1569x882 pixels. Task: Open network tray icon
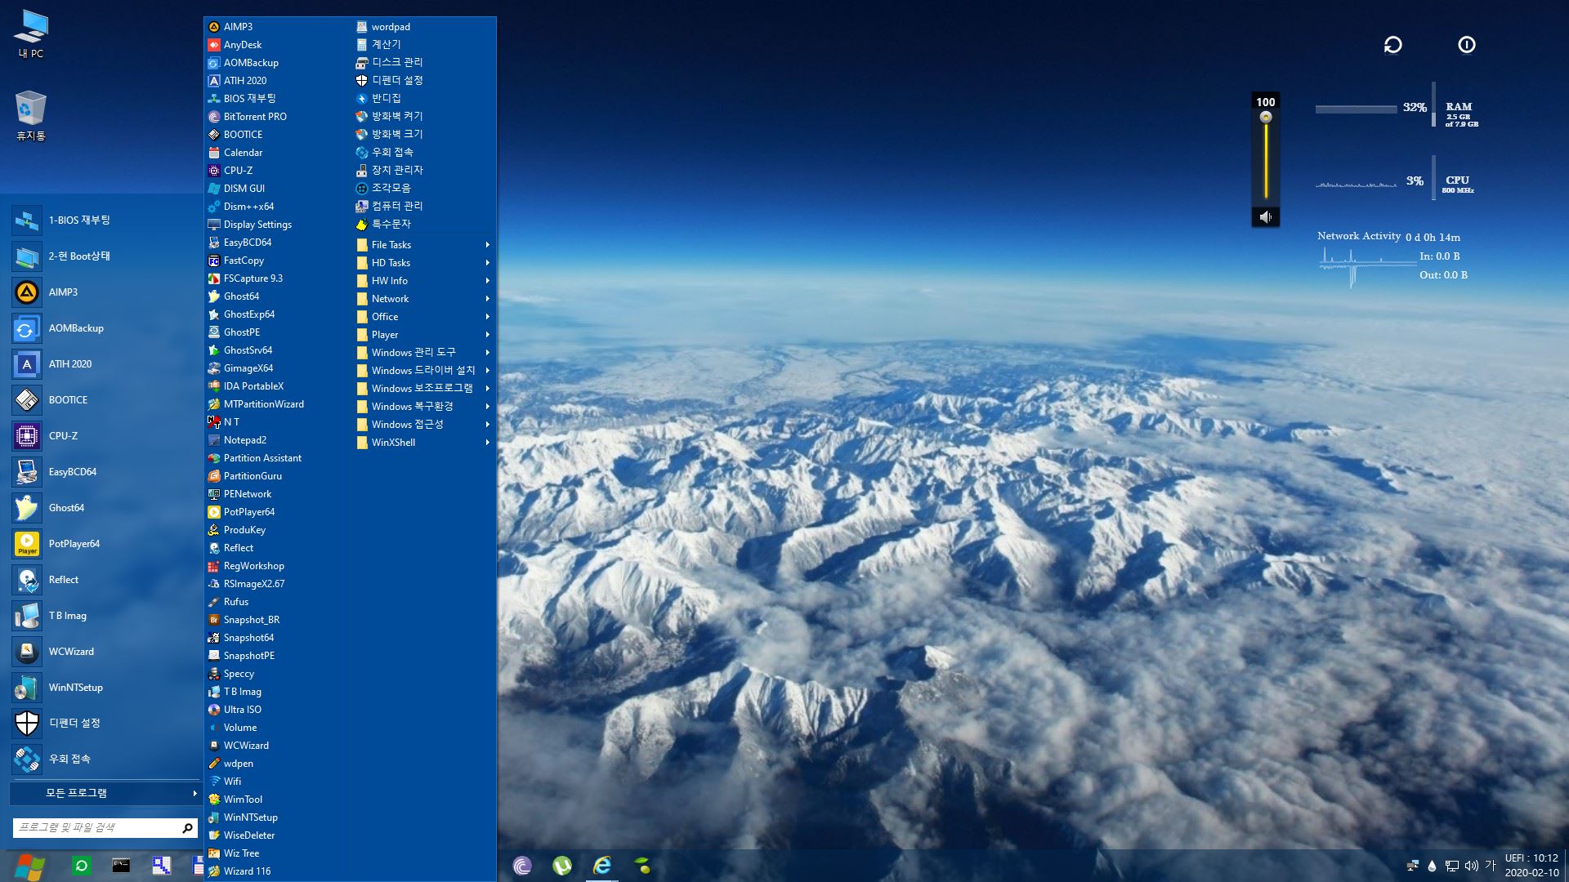(x=1452, y=866)
